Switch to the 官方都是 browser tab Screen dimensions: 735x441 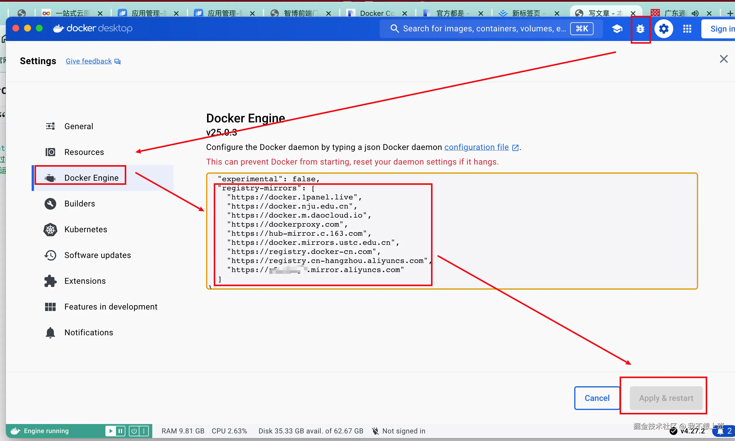point(453,13)
